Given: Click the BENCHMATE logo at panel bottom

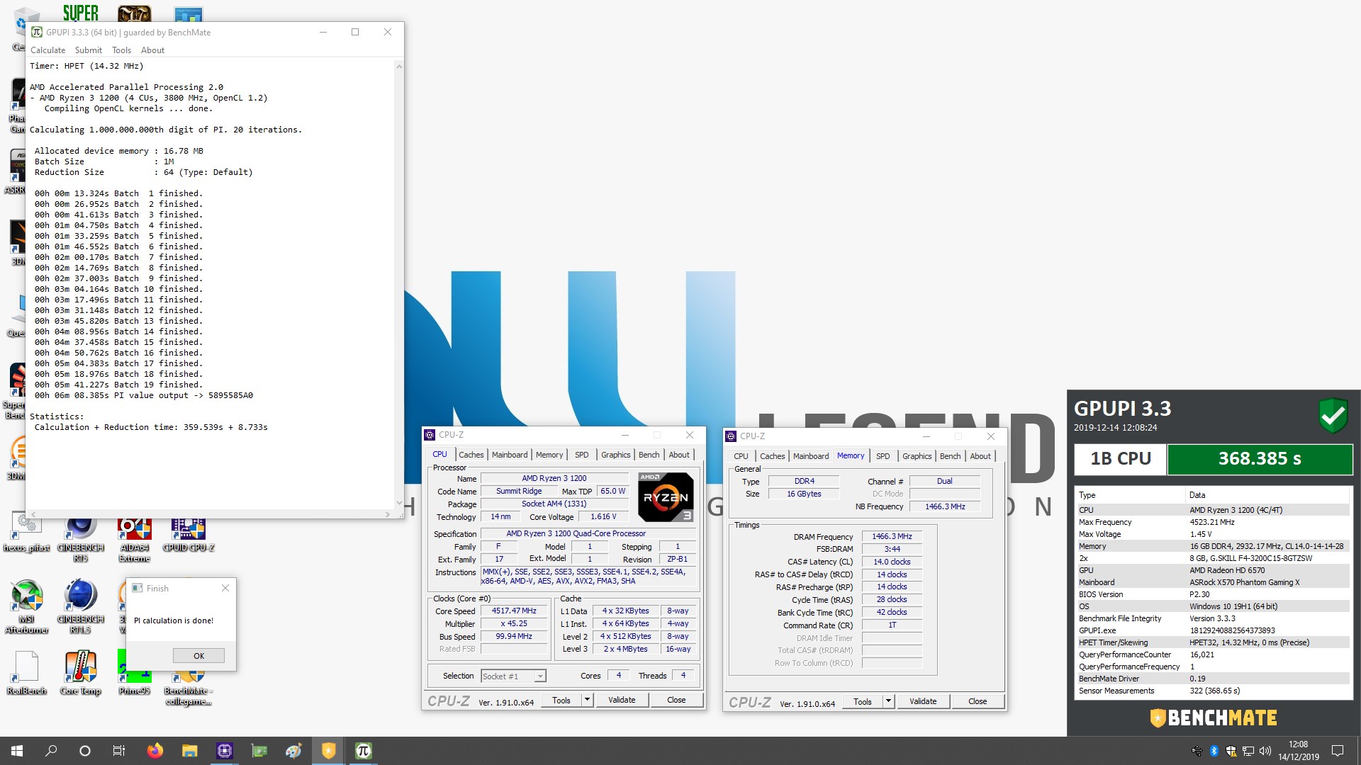Looking at the screenshot, I should (x=1214, y=718).
